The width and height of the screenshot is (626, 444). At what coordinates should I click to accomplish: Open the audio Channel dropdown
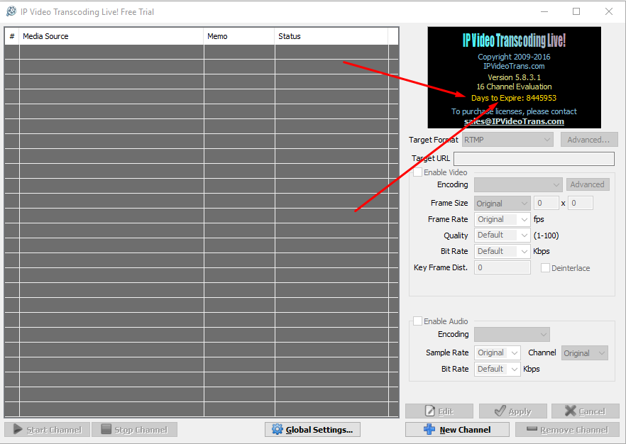point(585,353)
